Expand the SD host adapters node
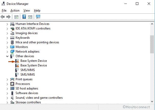This screenshot has height=110, width=155. [7, 89]
